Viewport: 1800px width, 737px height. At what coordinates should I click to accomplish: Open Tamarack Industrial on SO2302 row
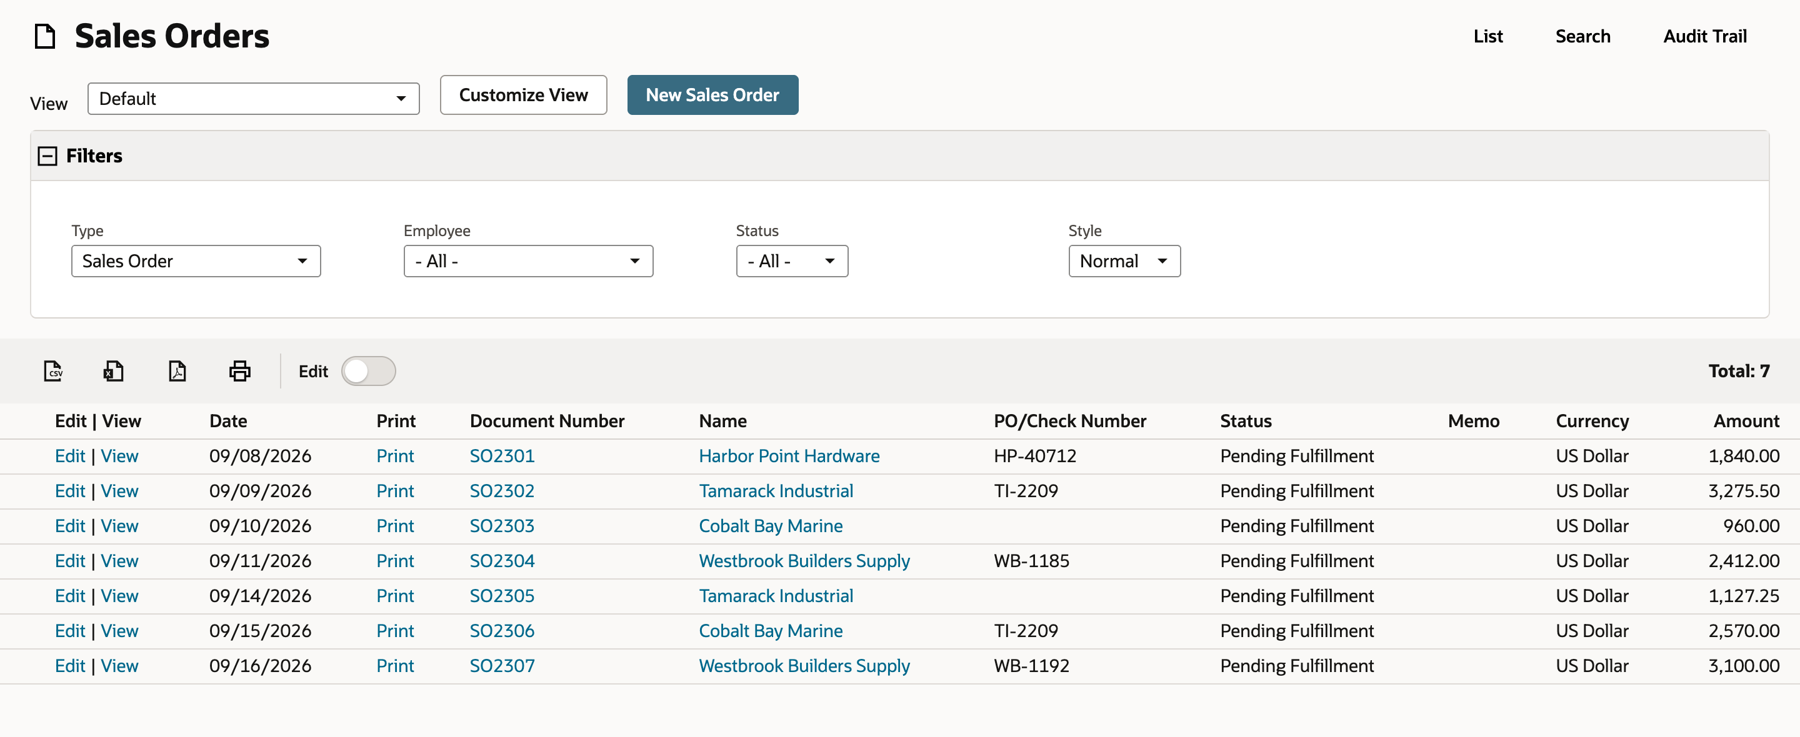coord(776,491)
